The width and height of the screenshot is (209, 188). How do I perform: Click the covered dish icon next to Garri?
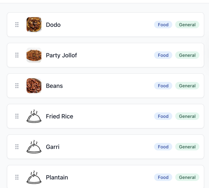(34, 147)
